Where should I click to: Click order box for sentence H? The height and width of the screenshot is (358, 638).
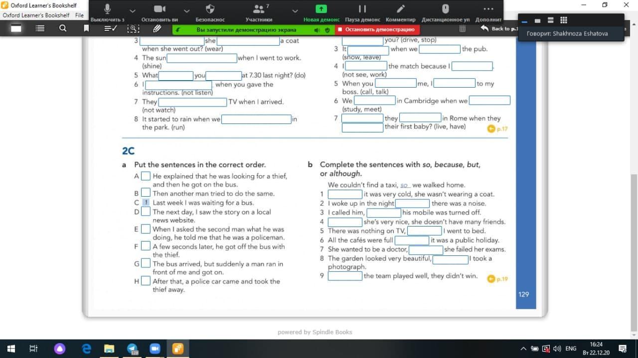click(x=146, y=280)
